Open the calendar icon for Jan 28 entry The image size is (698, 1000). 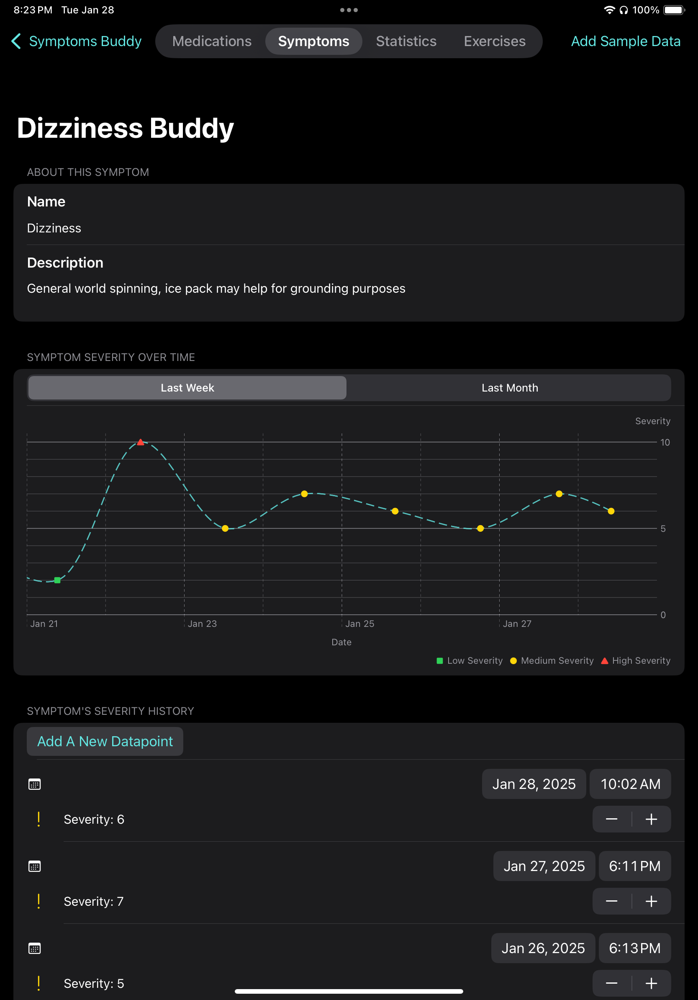coord(35,784)
